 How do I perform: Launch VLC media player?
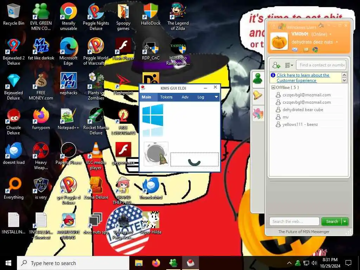point(96,156)
